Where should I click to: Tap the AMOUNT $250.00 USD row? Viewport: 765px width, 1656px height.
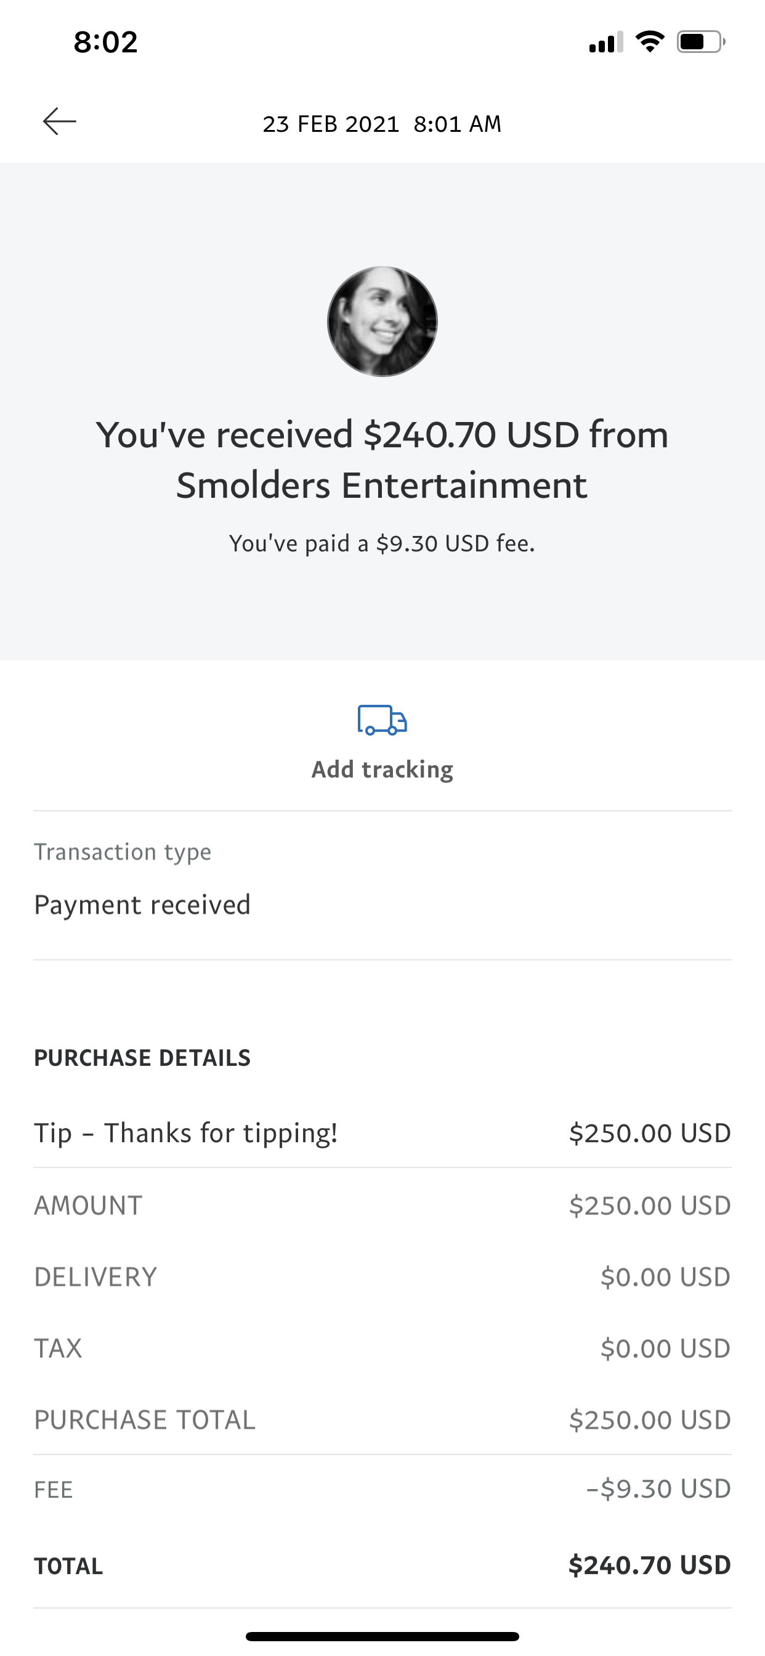[x=382, y=1206]
